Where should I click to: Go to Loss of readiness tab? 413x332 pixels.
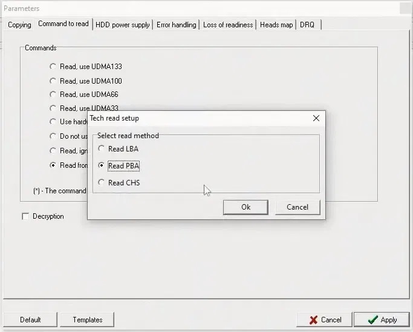(x=228, y=25)
